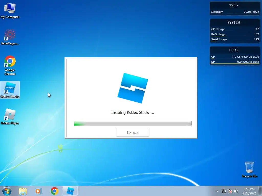The image size is (262, 196).
Task: Open the taskbar clock showing 3:52 PM
Action: [x=249, y=191]
